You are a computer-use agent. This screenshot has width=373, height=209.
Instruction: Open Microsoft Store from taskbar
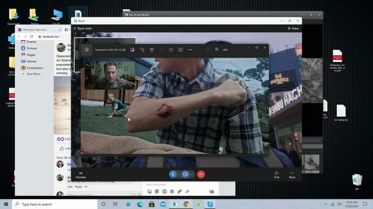[x=152, y=204]
